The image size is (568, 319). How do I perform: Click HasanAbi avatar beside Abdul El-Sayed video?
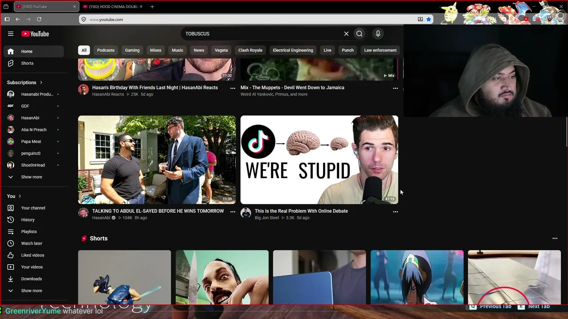click(83, 213)
